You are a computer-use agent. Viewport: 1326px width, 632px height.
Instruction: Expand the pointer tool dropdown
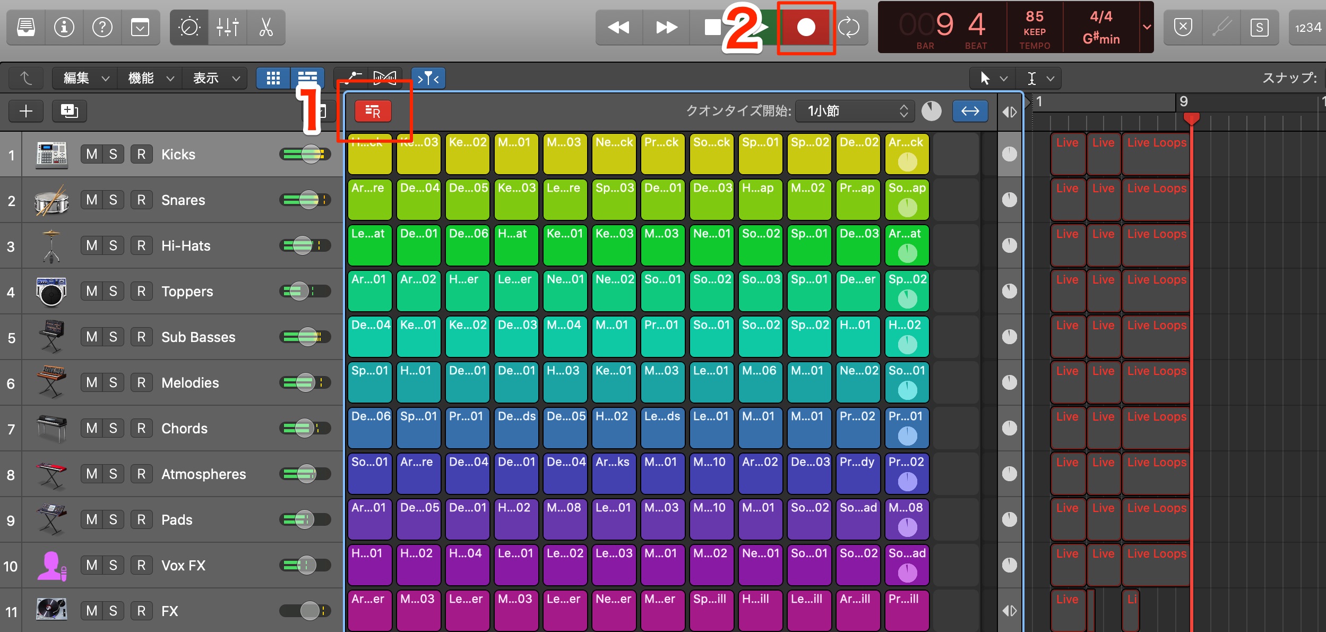pos(992,79)
